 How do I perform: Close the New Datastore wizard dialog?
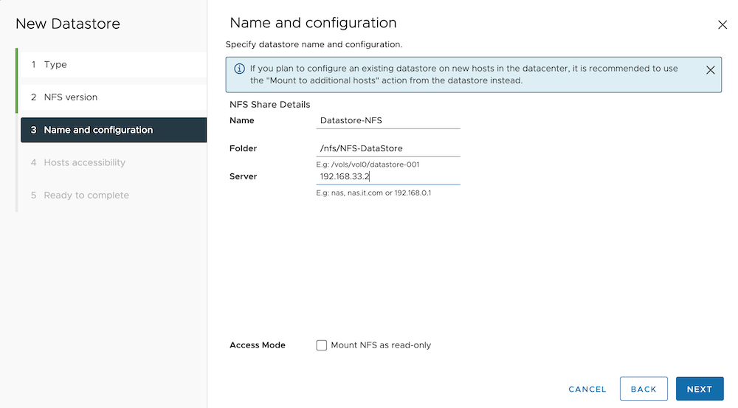tap(723, 25)
